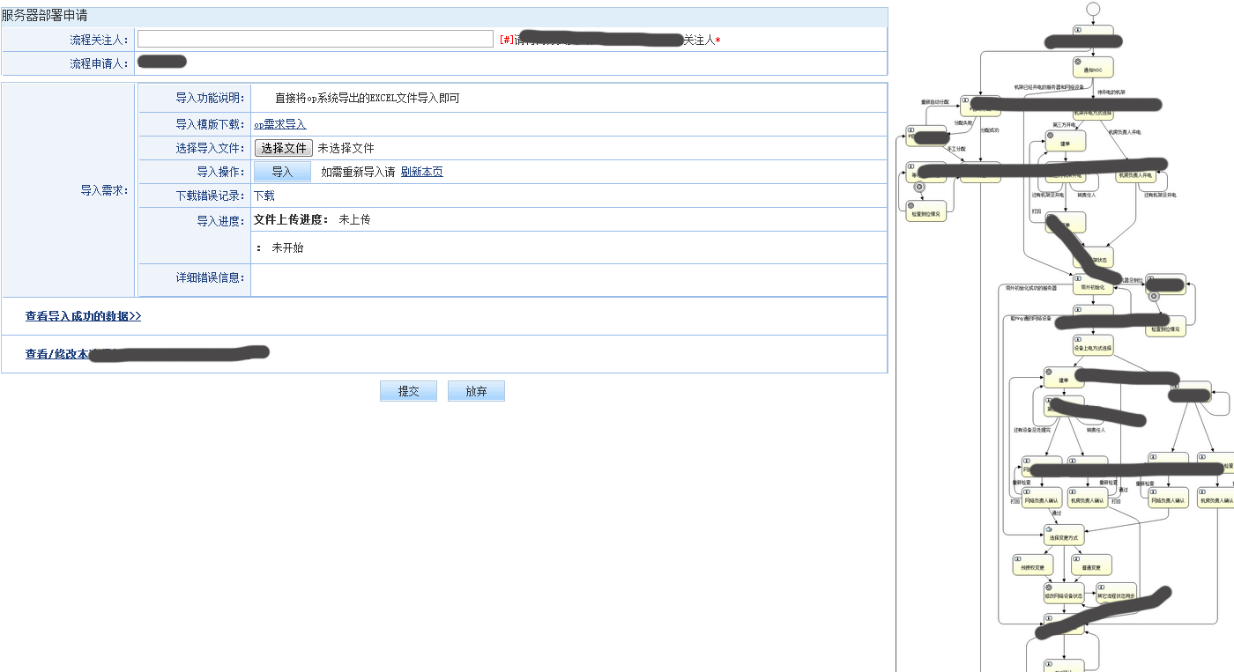Click the 详细错误信息 row label

[209, 278]
